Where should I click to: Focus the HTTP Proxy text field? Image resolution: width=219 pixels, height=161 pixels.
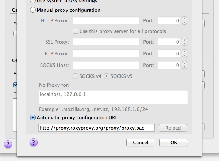coord(106,20)
